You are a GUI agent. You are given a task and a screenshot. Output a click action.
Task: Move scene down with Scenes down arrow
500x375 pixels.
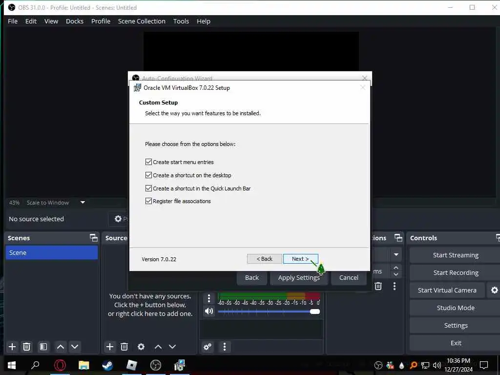tap(75, 347)
